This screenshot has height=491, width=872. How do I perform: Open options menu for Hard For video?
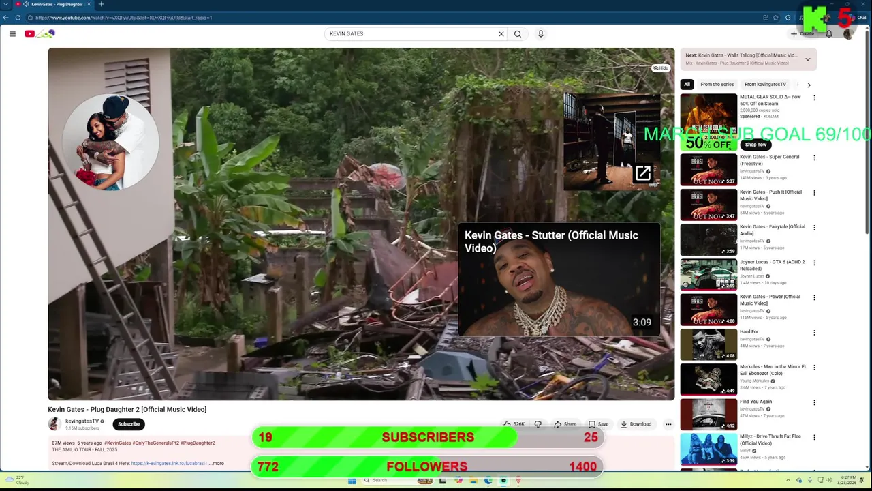[x=814, y=333]
